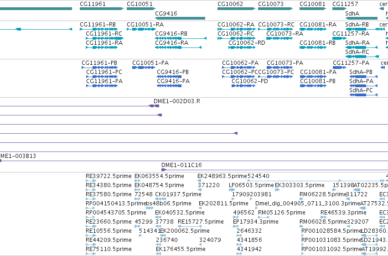Viewport: 388px width, 256px height.
Task: Open protein CG11257-PA label
Action: [351, 63]
